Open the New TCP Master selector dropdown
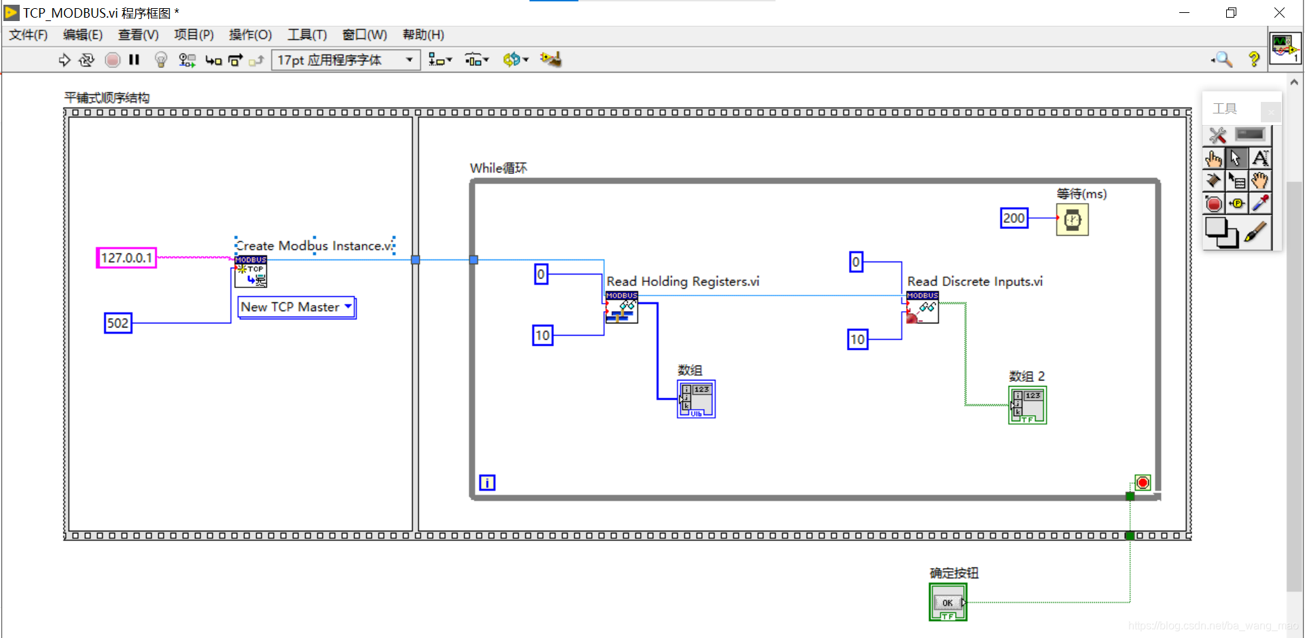The image size is (1305, 638). [x=349, y=307]
